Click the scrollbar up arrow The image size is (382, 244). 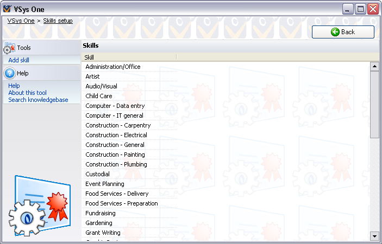coord(374,66)
